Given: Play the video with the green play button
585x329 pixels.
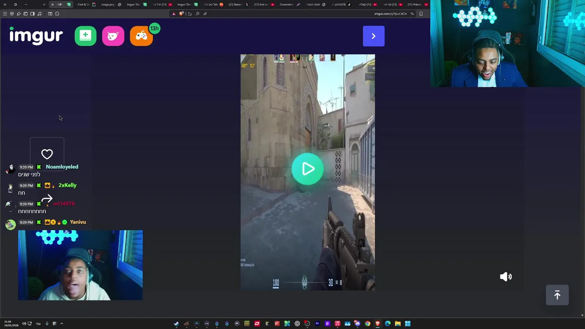Looking at the screenshot, I should click(x=308, y=169).
